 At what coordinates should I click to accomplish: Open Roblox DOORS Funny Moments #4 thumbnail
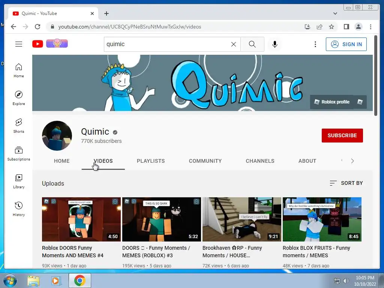[x=81, y=219]
